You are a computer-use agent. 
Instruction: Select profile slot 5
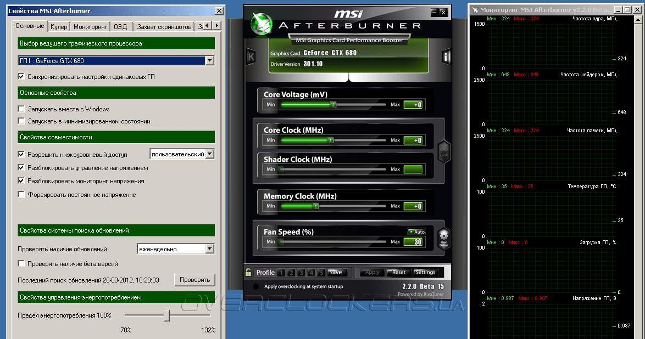pos(321,273)
